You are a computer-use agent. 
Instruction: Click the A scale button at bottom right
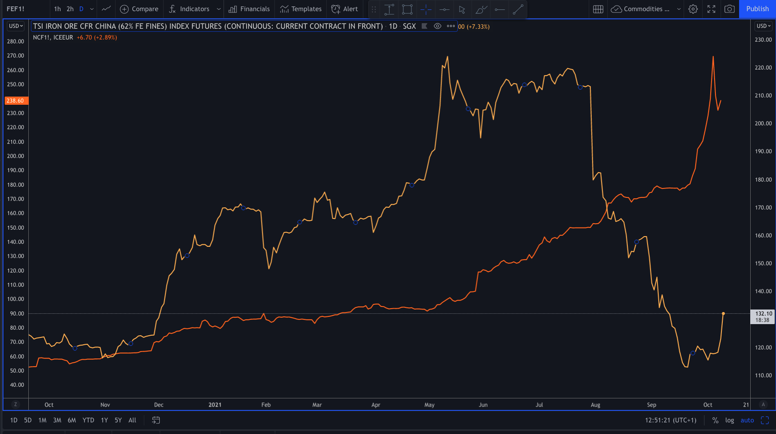[763, 404]
